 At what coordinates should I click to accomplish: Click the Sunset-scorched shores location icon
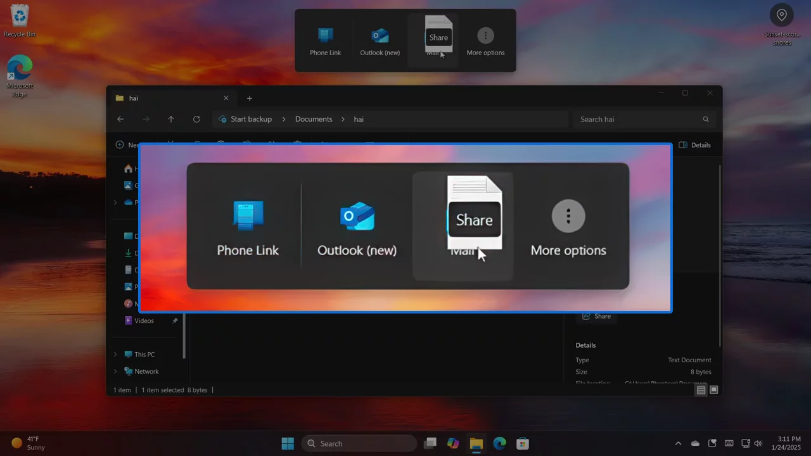[782, 25]
